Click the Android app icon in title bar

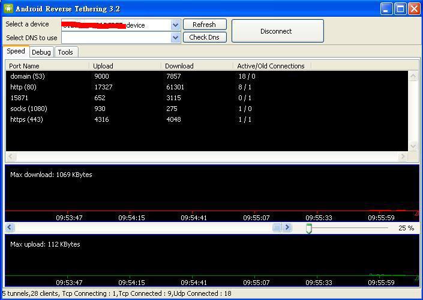[8, 8]
